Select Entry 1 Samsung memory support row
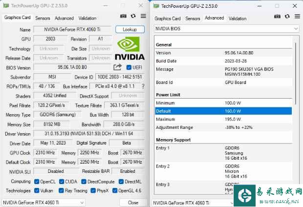303x207 pixels. [223, 153]
